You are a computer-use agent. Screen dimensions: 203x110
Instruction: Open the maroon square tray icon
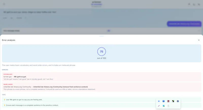click(168, 101)
